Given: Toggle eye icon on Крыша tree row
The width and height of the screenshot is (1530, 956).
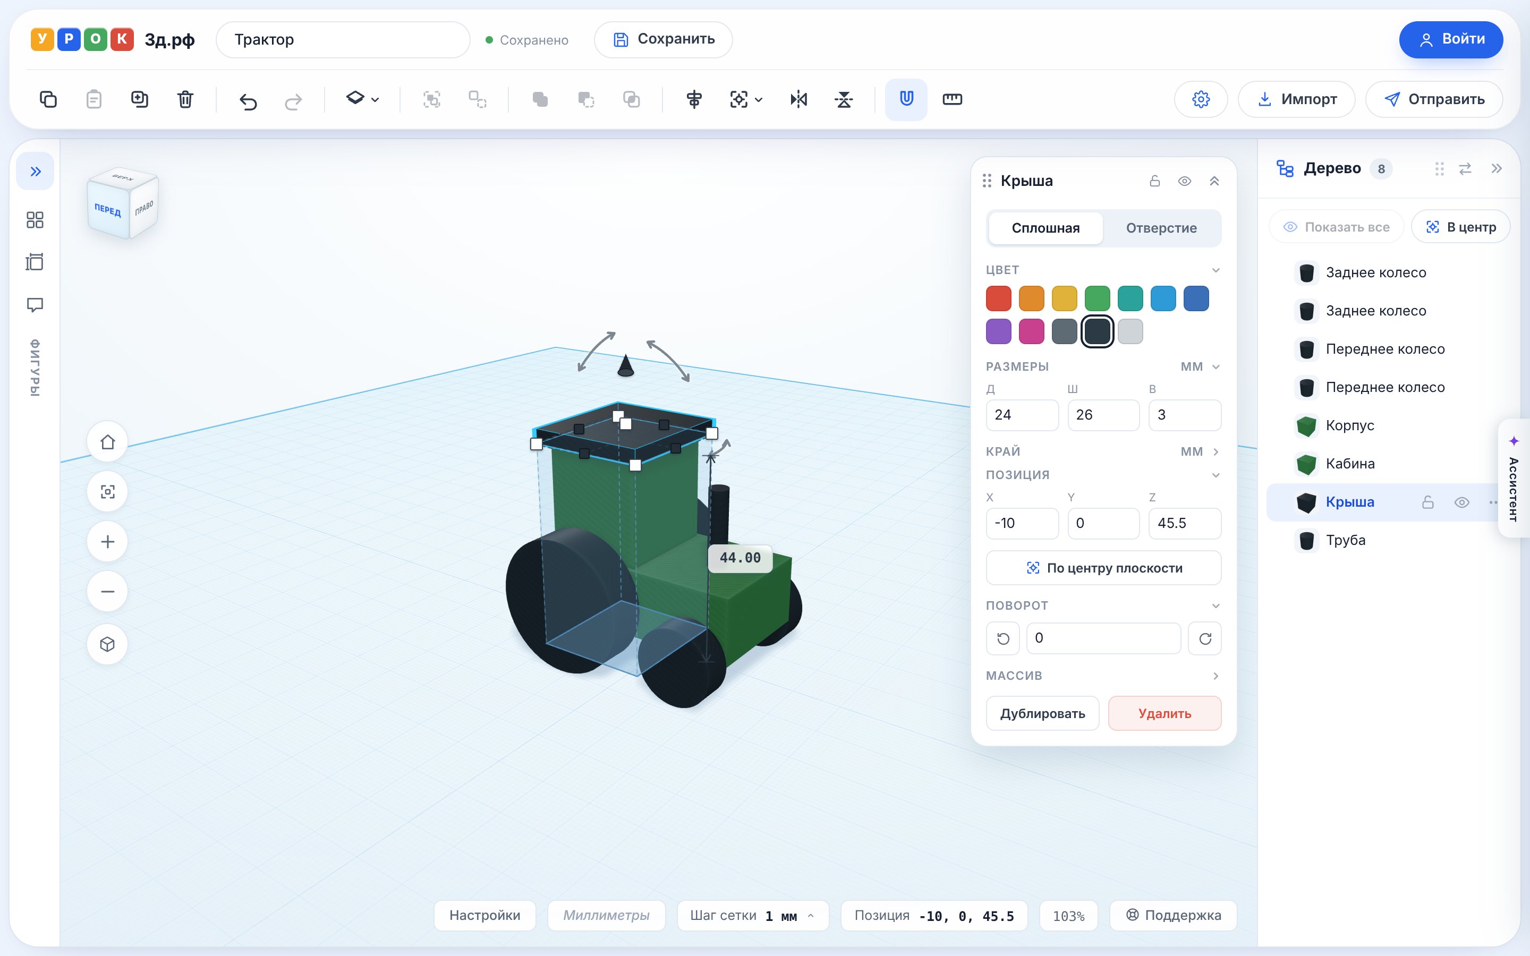Looking at the screenshot, I should coord(1461,502).
